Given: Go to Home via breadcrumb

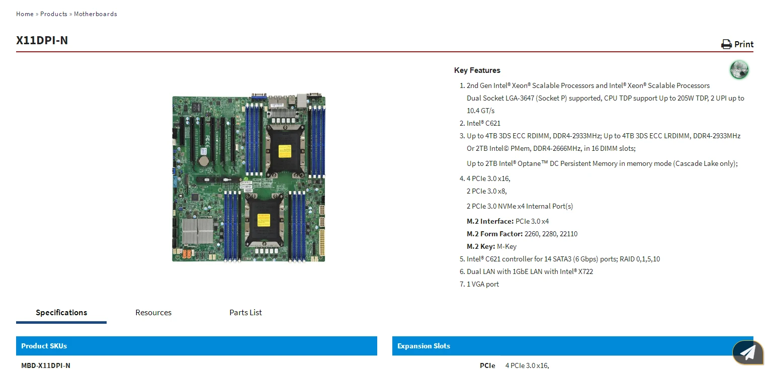Looking at the screenshot, I should click(x=24, y=14).
